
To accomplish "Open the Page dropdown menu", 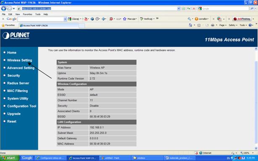I will pos(223,25).
